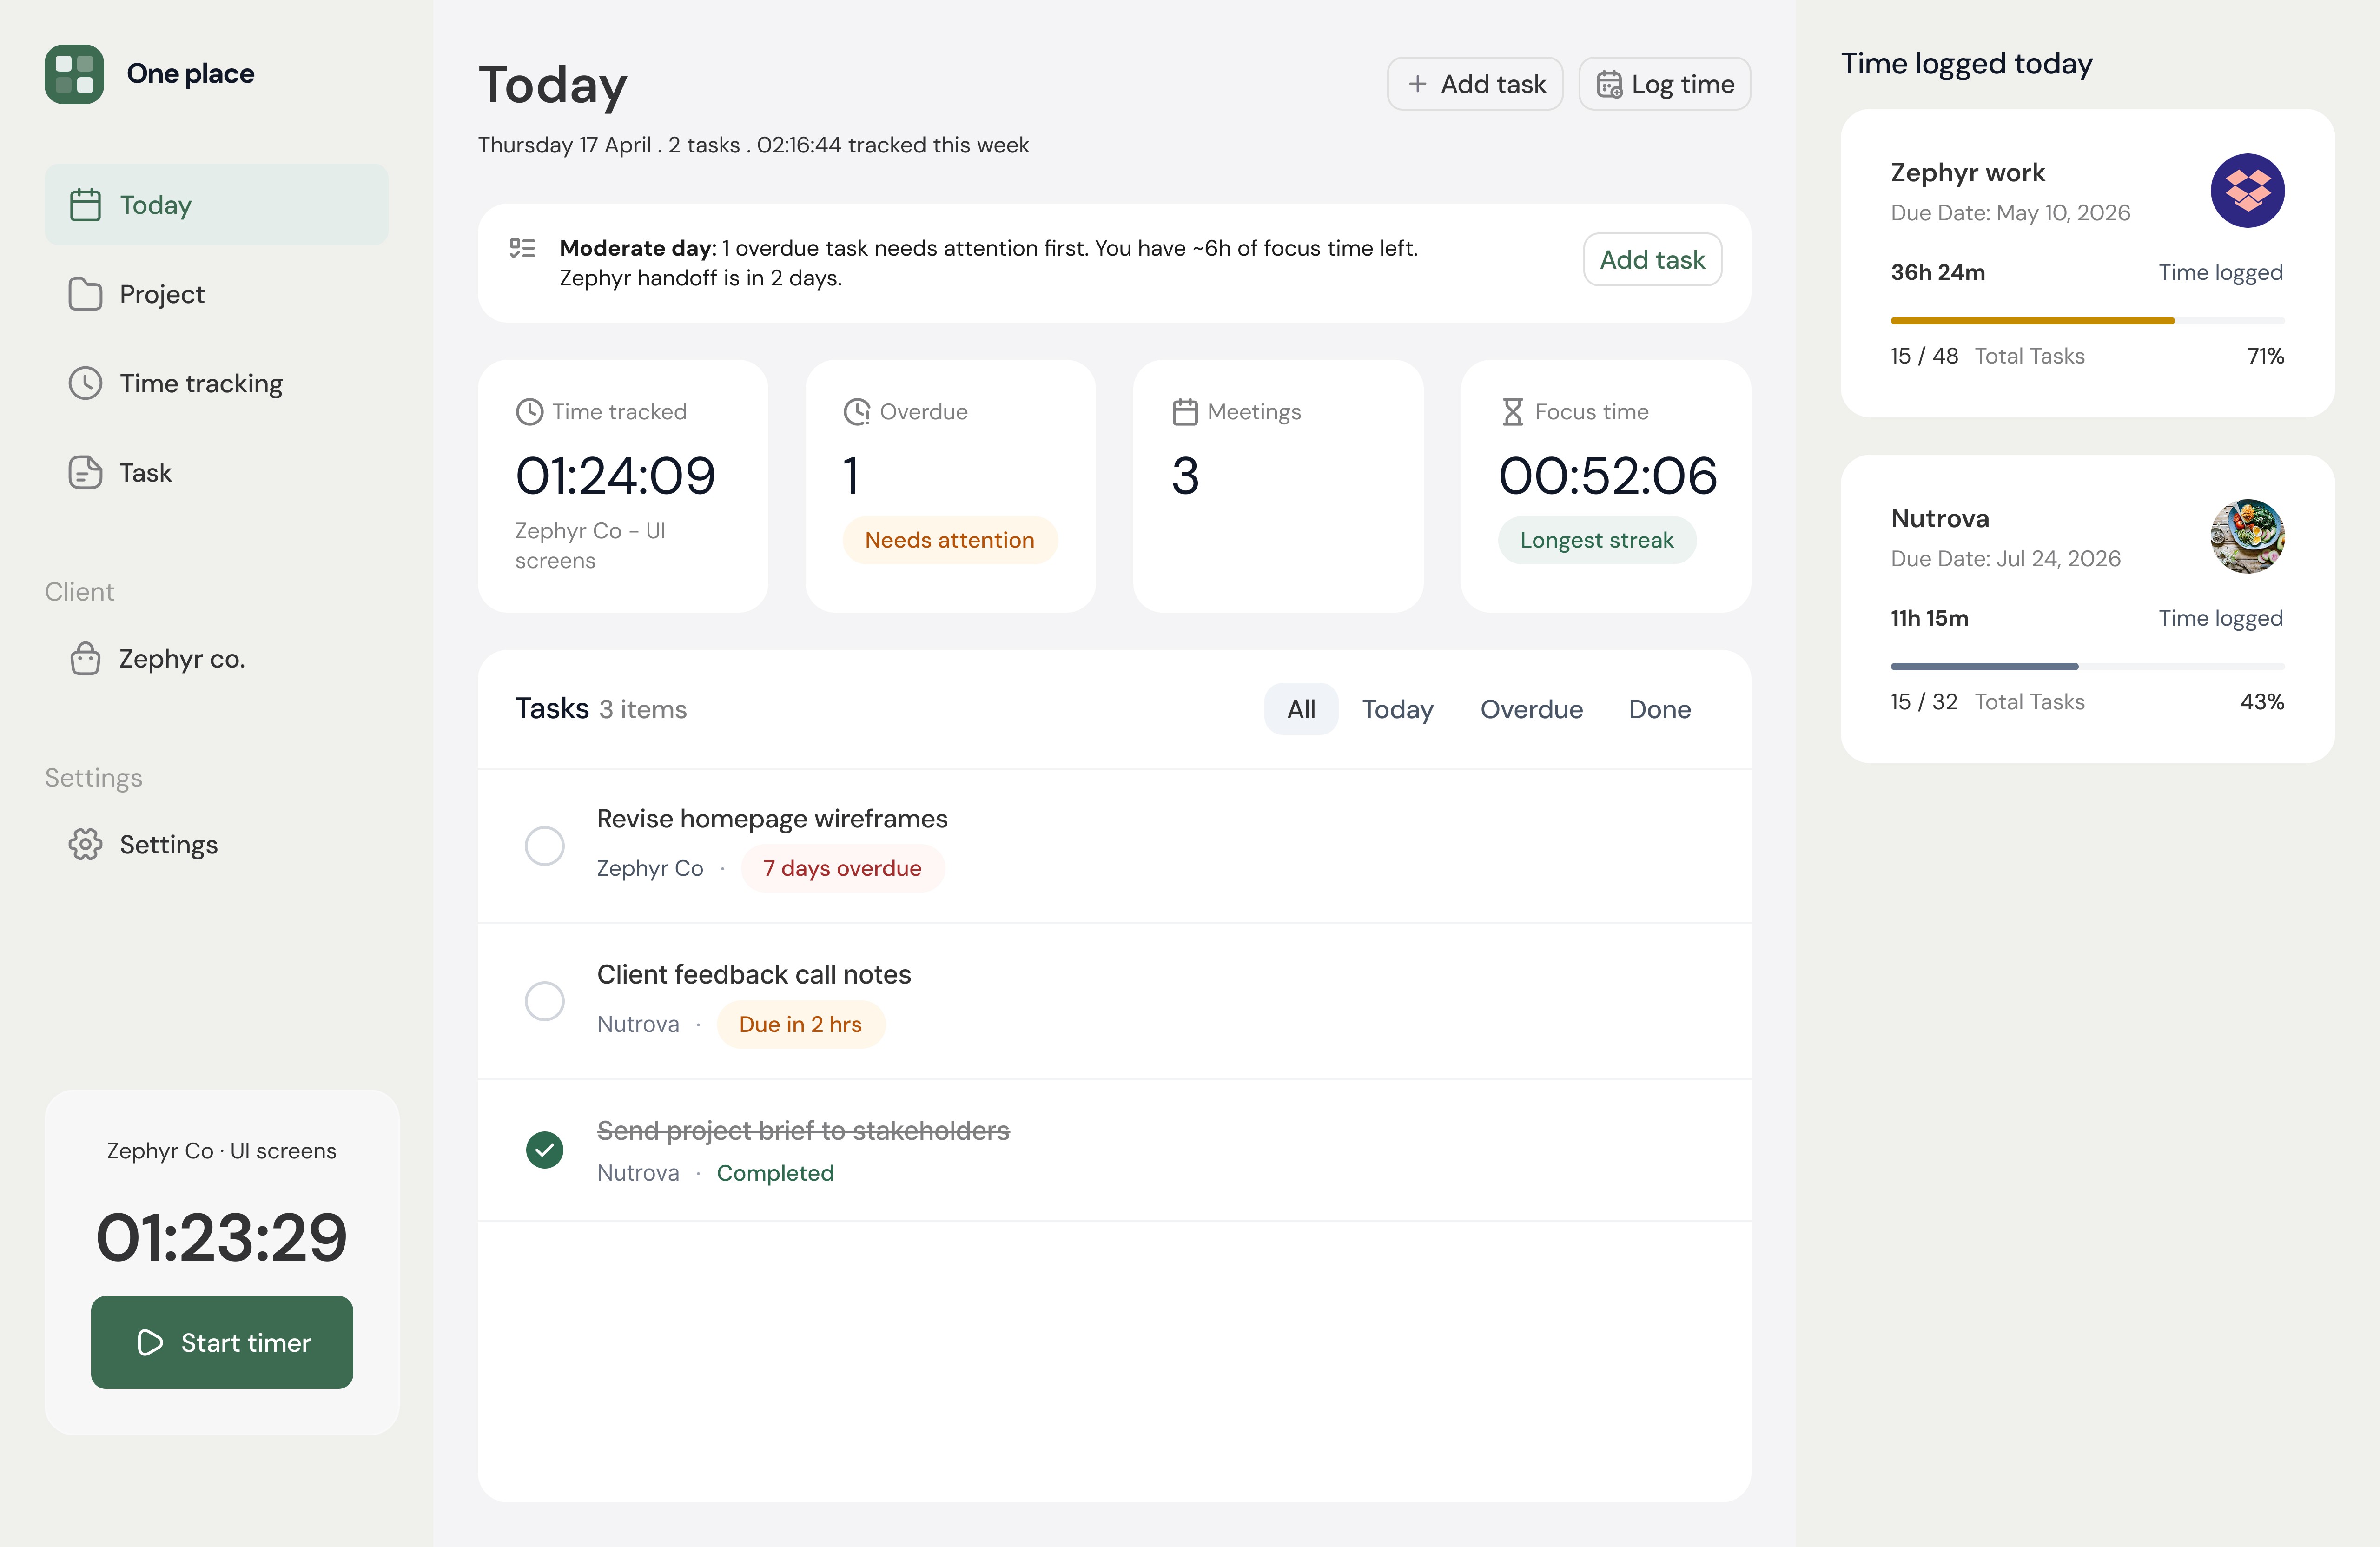Click the Log time button
Screen dimensions: 2380x1547
click(x=1664, y=84)
